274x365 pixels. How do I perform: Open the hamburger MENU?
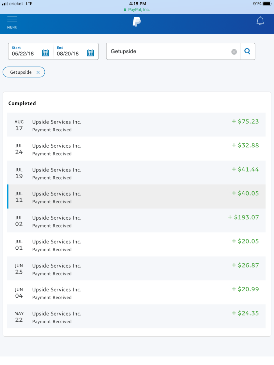pos(12,22)
